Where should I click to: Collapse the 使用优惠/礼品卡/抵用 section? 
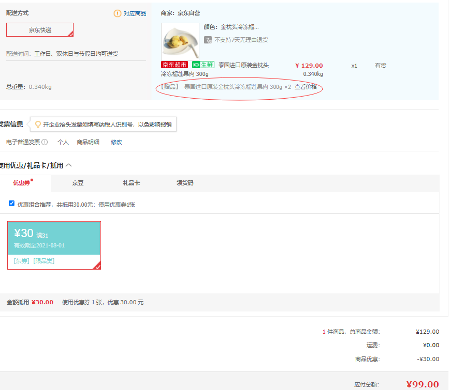[68, 165]
